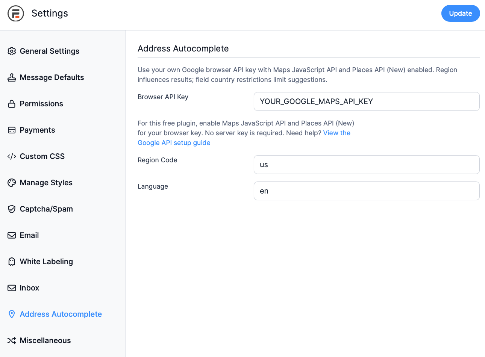Image resolution: width=485 pixels, height=357 pixels.
Task: Click the map pin icon beside Address Autocomplete
Action: (x=12, y=314)
